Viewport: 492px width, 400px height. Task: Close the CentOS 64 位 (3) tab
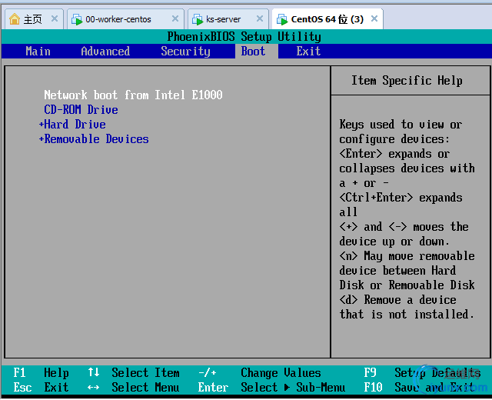click(374, 18)
